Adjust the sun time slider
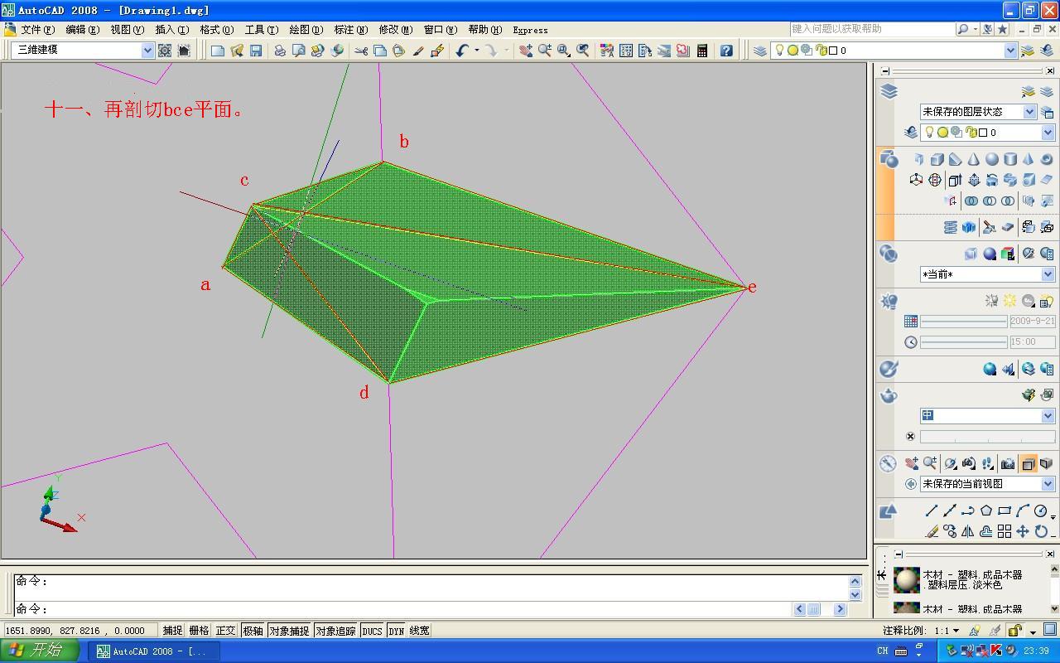 pyautogui.click(x=964, y=342)
